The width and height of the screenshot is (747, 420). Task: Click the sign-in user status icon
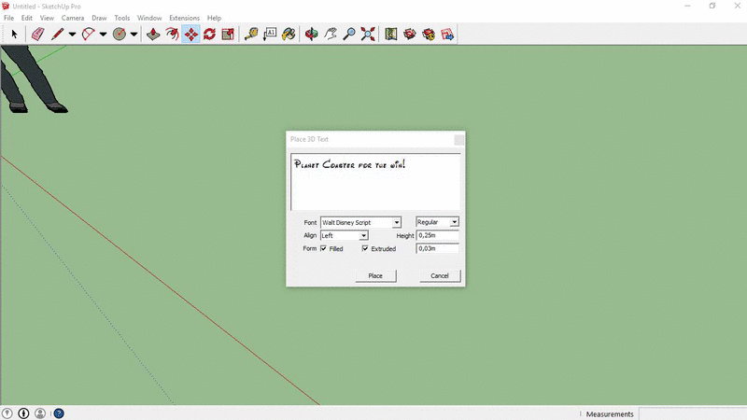[x=40, y=413]
